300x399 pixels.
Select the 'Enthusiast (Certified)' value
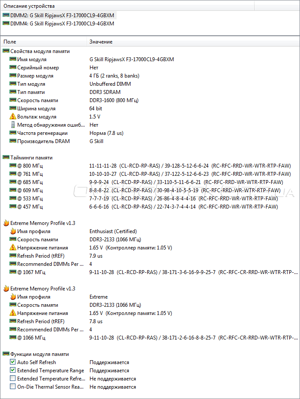coord(113,231)
